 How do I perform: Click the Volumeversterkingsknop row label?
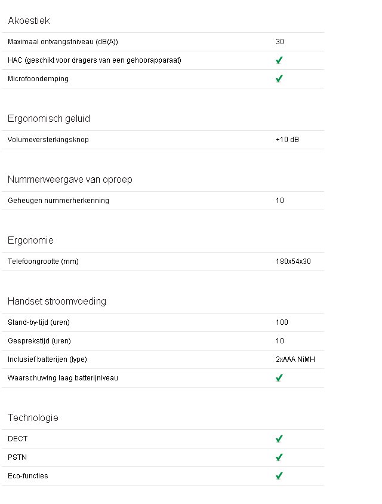pyautogui.click(x=48, y=140)
